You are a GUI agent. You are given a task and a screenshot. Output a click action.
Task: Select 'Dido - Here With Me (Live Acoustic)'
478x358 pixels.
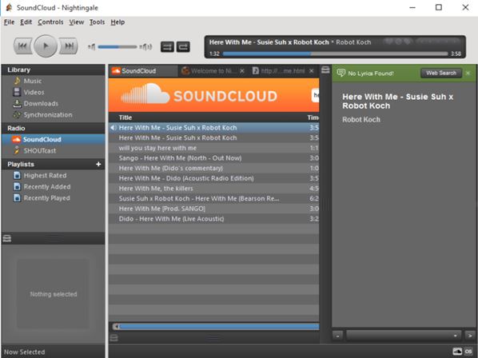pyautogui.click(x=214, y=219)
